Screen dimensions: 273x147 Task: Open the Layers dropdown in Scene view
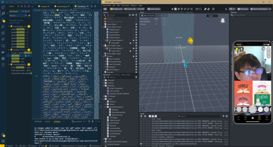pos(212,16)
